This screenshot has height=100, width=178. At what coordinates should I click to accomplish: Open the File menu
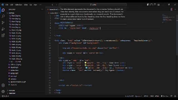tap(7, 5)
